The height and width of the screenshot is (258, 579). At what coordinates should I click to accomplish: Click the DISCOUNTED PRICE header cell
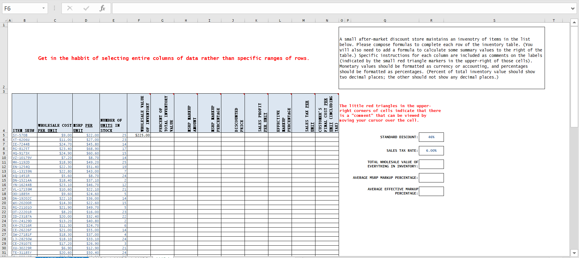233,113
